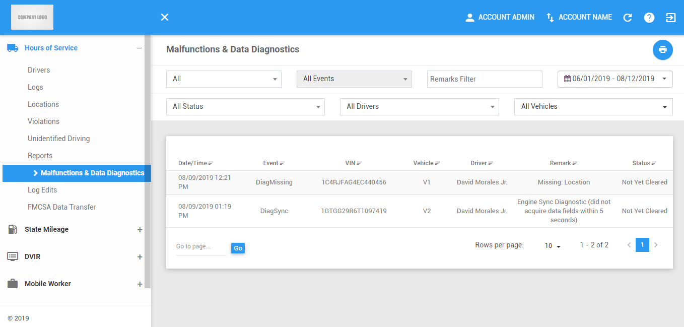Click 'Missing: Location' remark cell
684x327 pixels.
pos(564,182)
